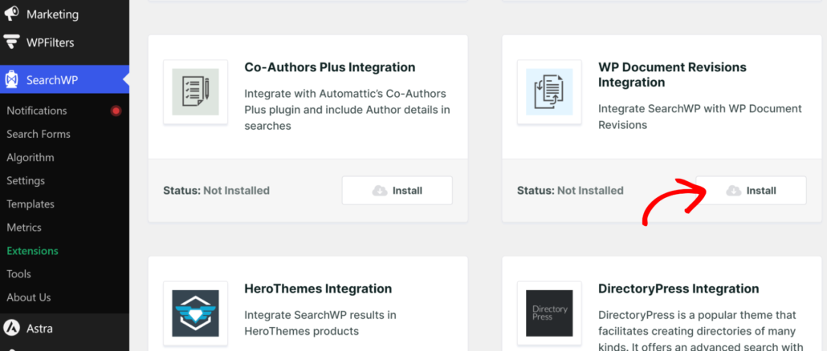Open the Algorithm submenu
Screen dimensions: 827x351
(x=30, y=157)
